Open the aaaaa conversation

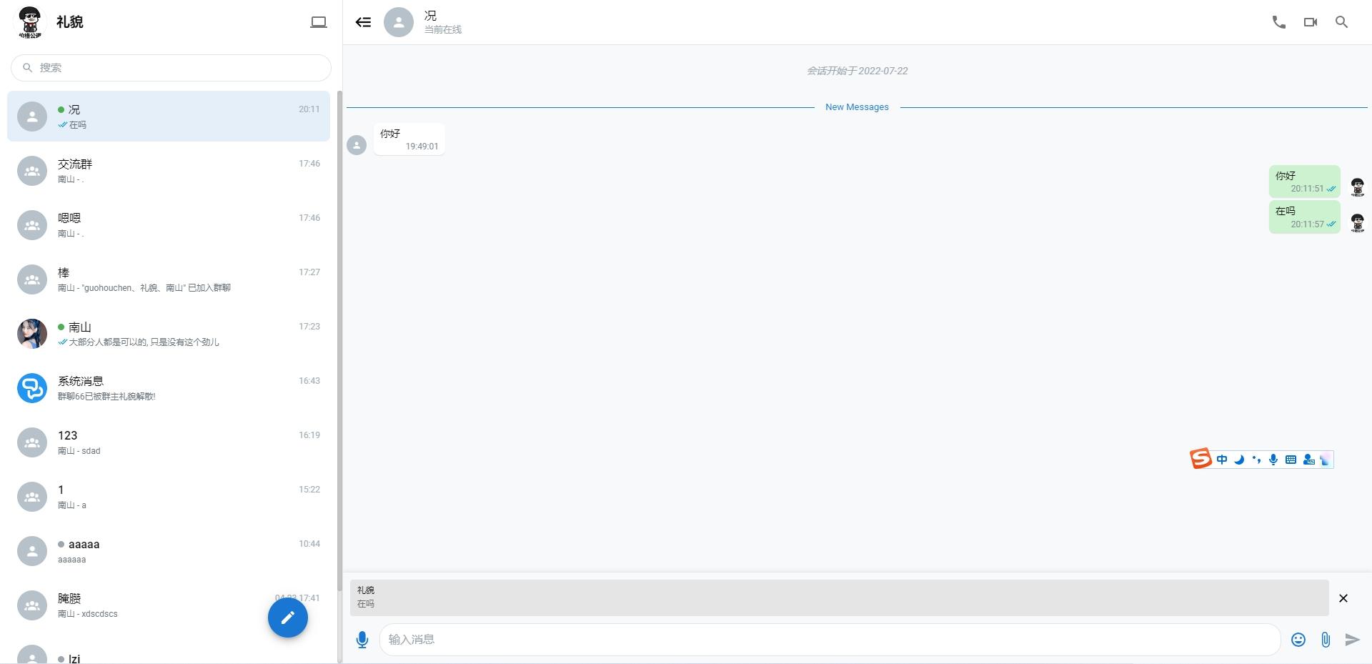169,551
